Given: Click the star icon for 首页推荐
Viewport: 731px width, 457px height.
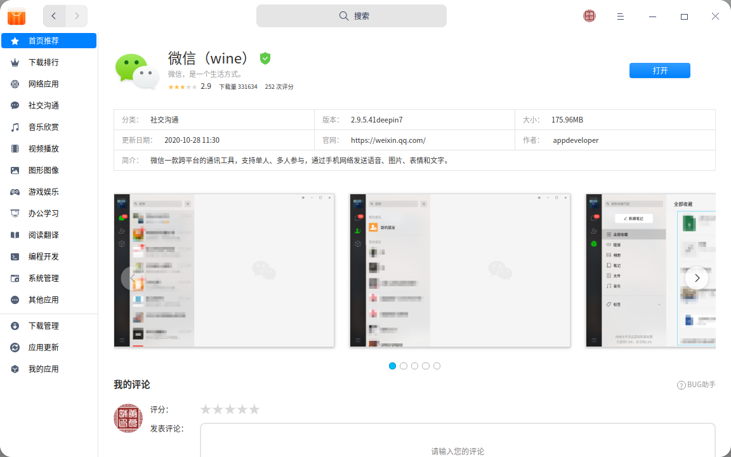Looking at the screenshot, I should pyautogui.click(x=15, y=41).
